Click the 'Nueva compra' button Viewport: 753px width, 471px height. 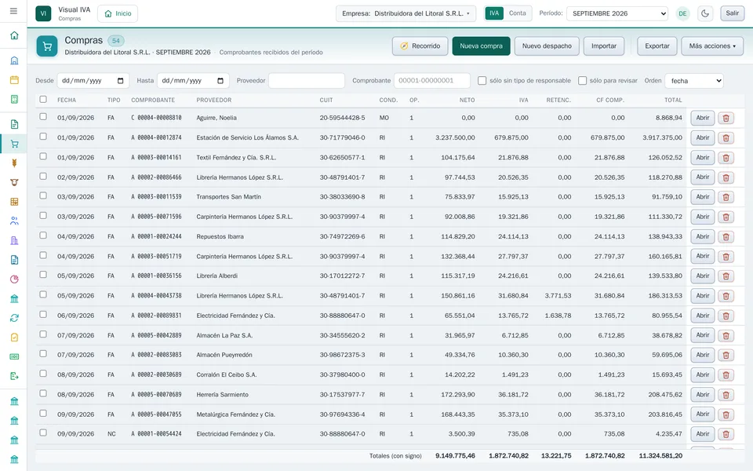481,46
